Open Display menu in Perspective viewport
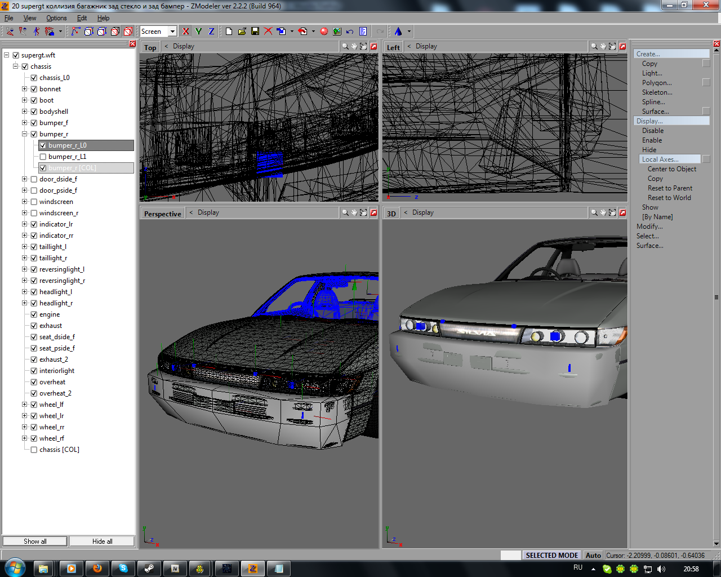This screenshot has width=721, height=577. [208, 212]
